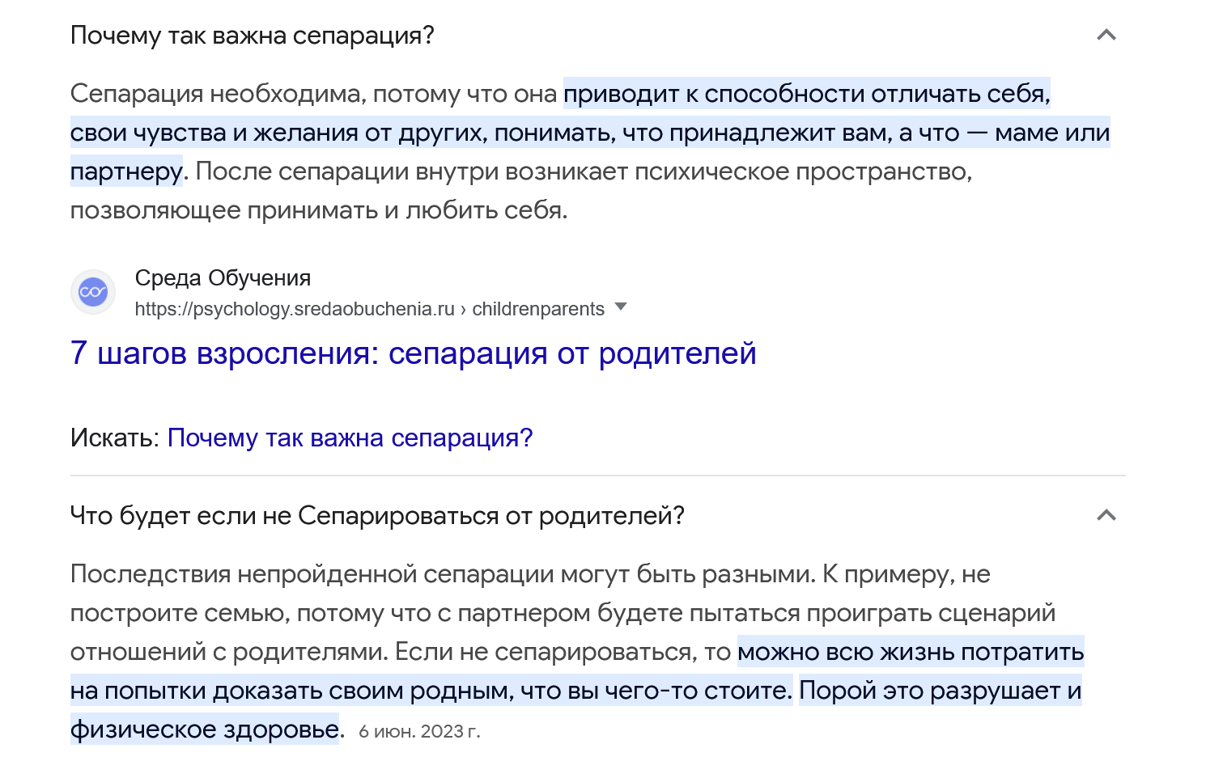Screen dimensions: 1206x778
Task: Click the date "6 июн. 2023 г."
Action: click(419, 731)
